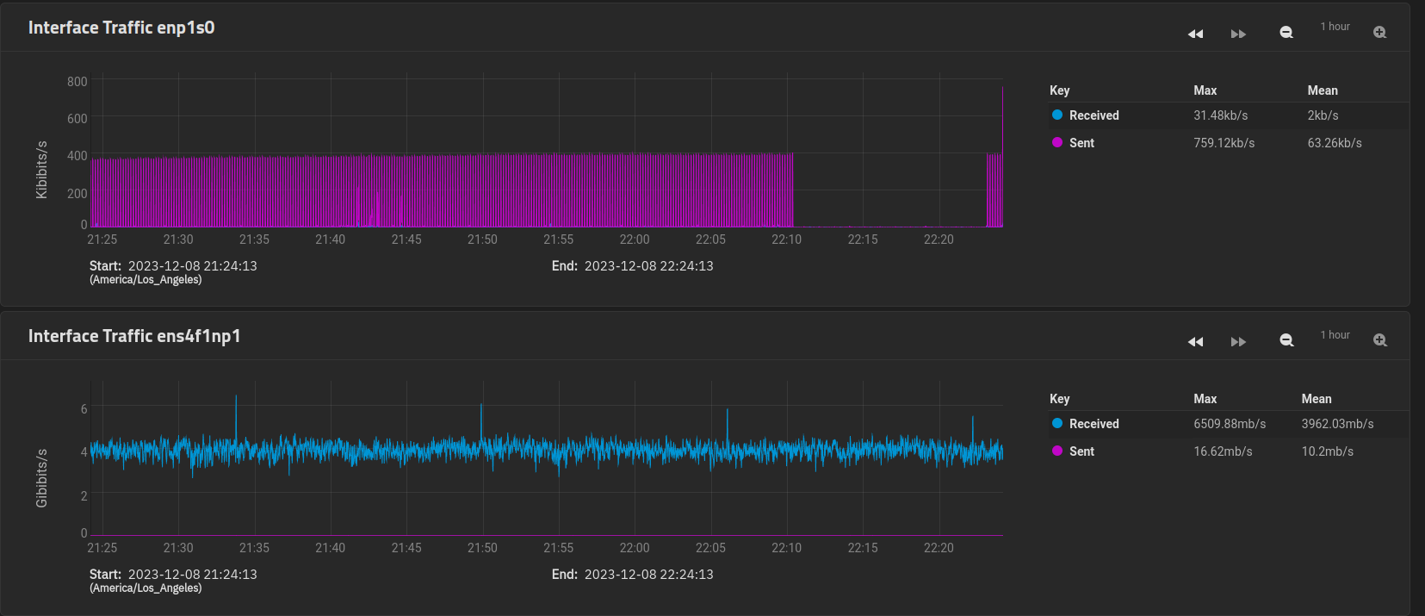This screenshot has height=616, width=1425.
Task: Select the Sent label in enp1s0 legend
Action: point(1082,143)
